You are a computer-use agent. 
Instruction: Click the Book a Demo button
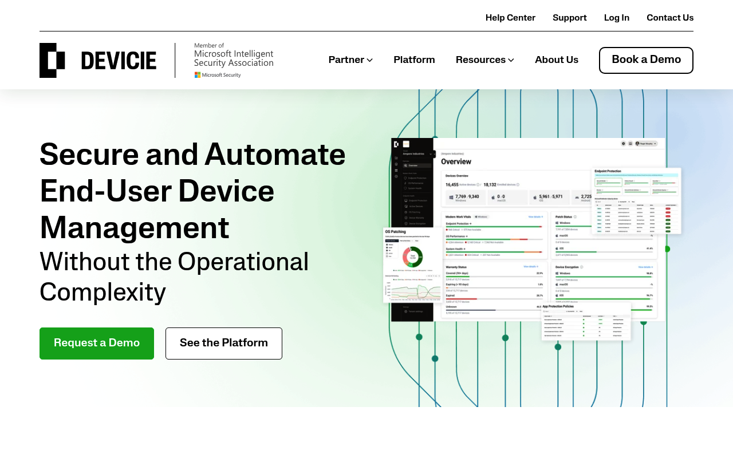click(646, 60)
